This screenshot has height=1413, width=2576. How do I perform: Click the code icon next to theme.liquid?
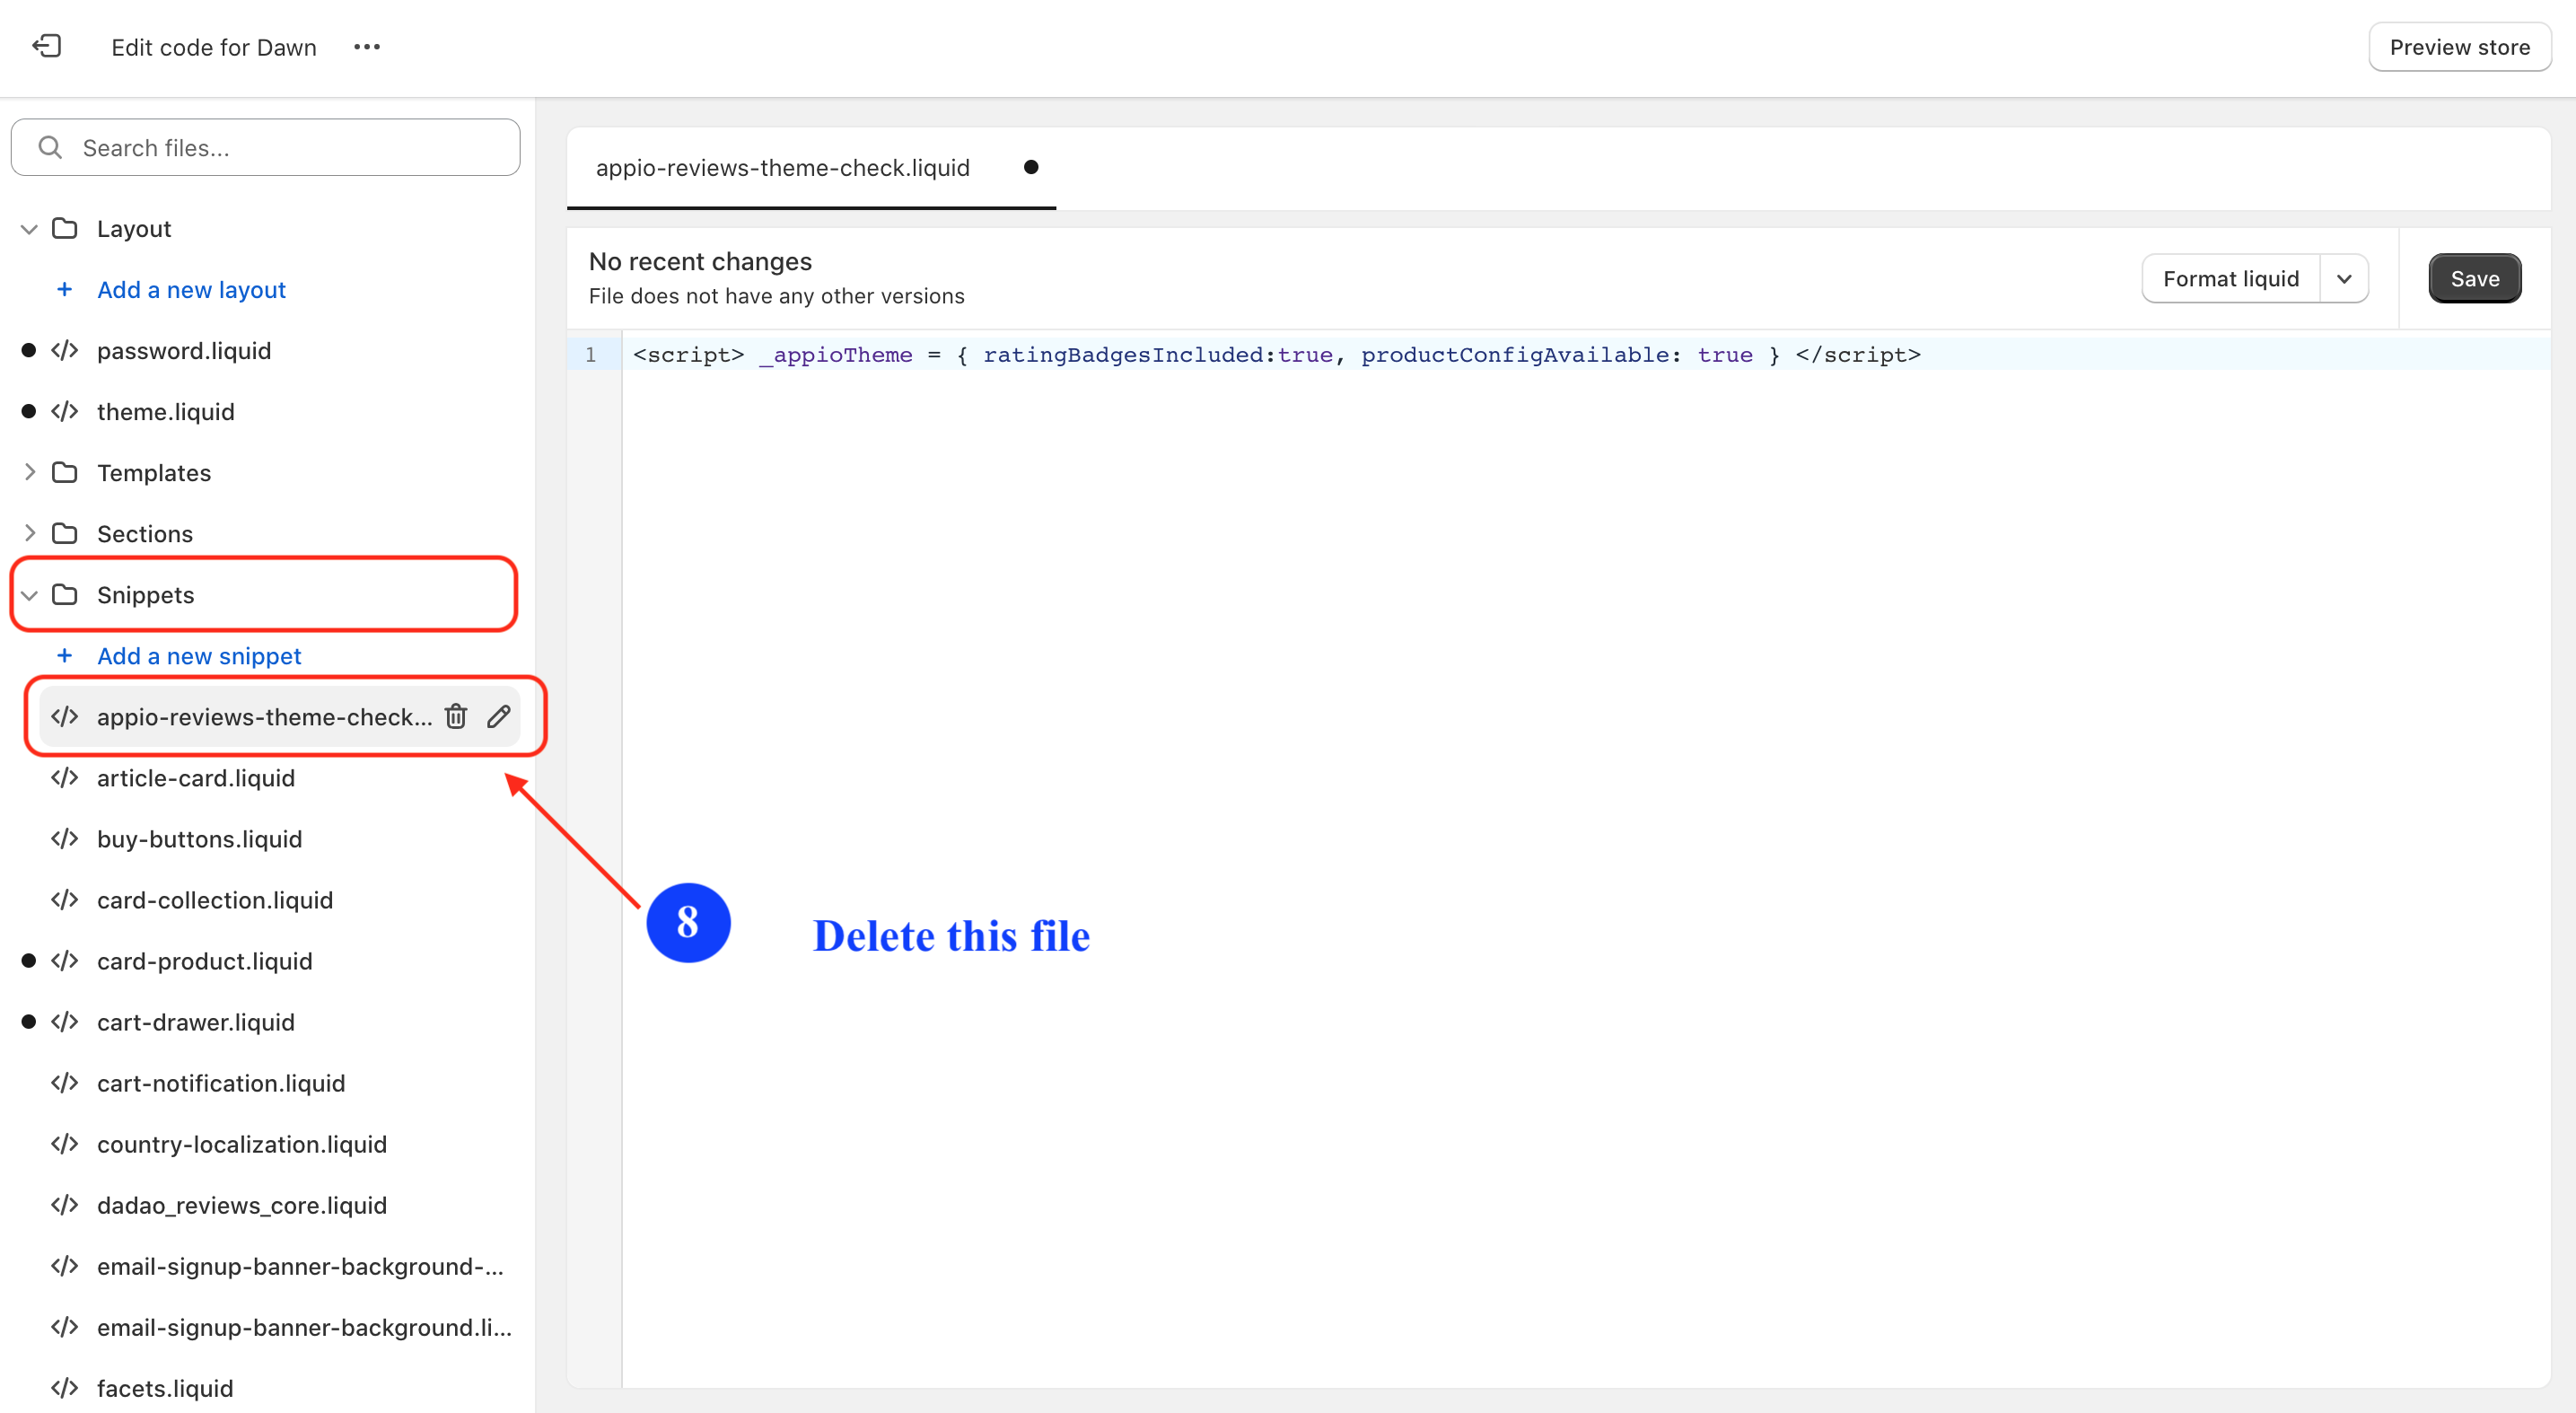click(x=65, y=411)
